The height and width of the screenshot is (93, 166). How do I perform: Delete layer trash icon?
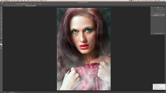tap(164, 33)
